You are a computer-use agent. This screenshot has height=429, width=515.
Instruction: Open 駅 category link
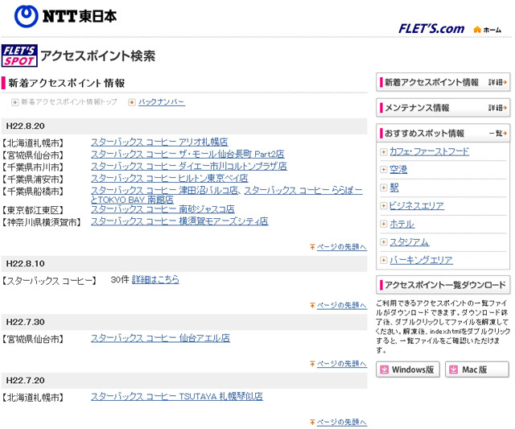[394, 188]
